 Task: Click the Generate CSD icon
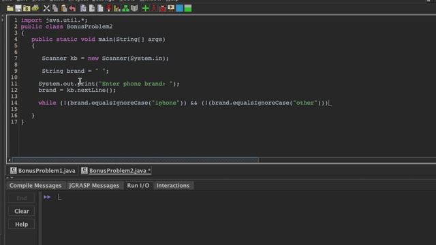tap(83, 8)
